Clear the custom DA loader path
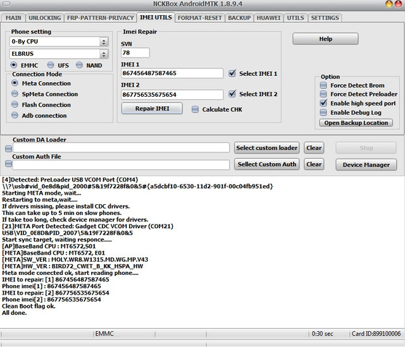 coord(314,148)
